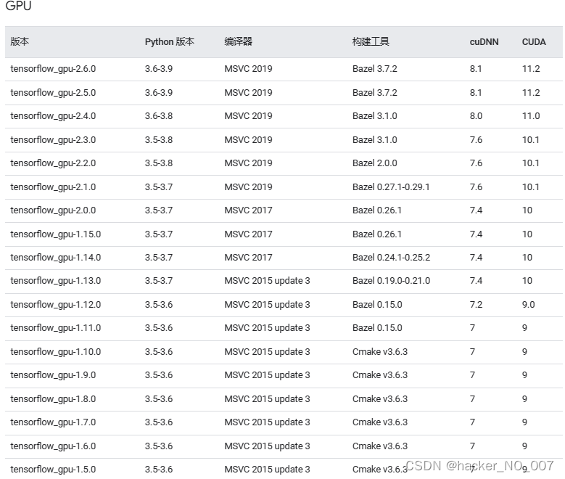Click MSVC 2017 in the 1.14.0 row
Viewport: 565px width, 479px height.
248,258
